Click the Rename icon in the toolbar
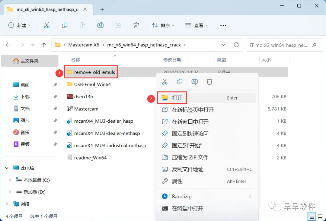The width and height of the screenshot is (326, 221). tap(101, 25)
